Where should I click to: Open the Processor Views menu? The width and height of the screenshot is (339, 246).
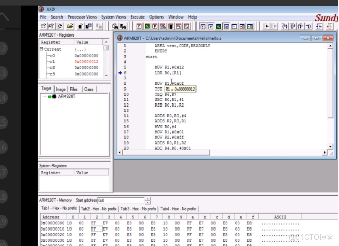click(82, 17)
